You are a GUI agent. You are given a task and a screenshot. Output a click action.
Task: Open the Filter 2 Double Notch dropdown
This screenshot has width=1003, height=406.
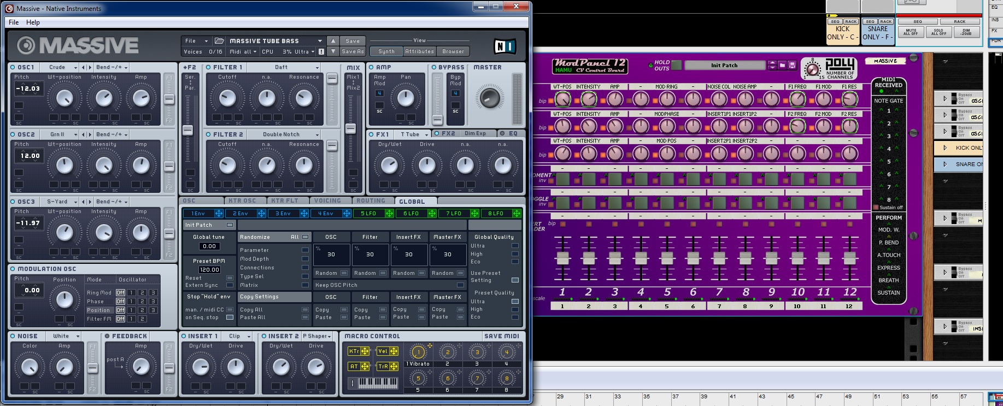pyautogui.click(x=285, y=134)
